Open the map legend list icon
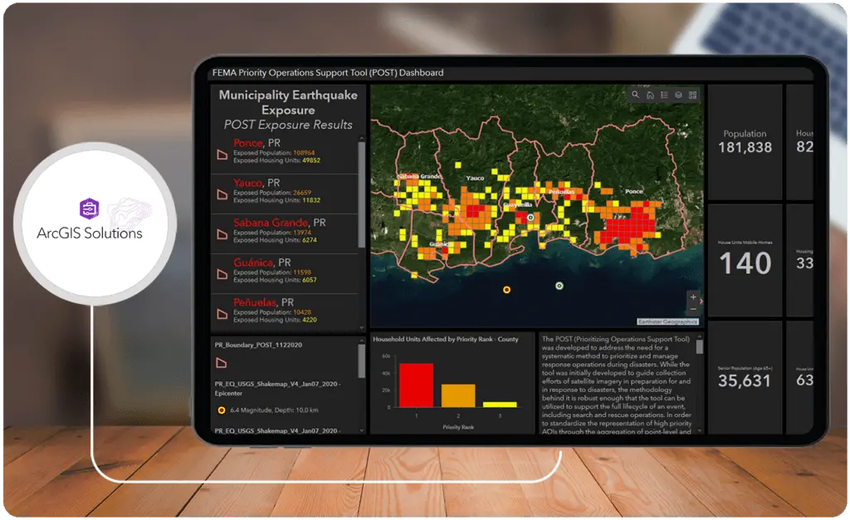Viewport: 850px width, 520px height. [664, 95]
